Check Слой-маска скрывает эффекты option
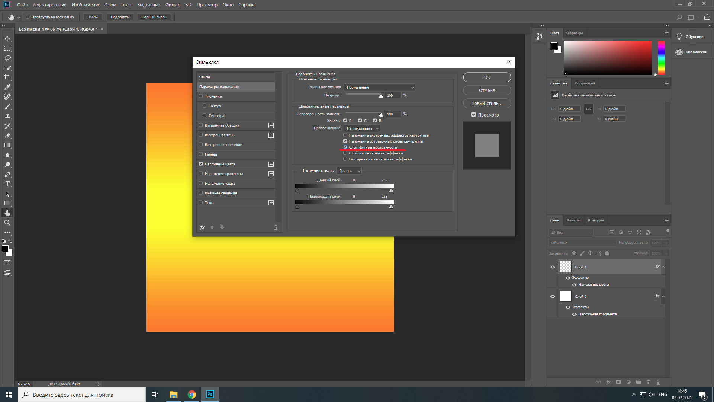 pyautogui.click(x=345, y=153)
